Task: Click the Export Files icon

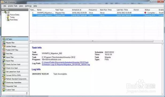Action: tap(4, 61)
